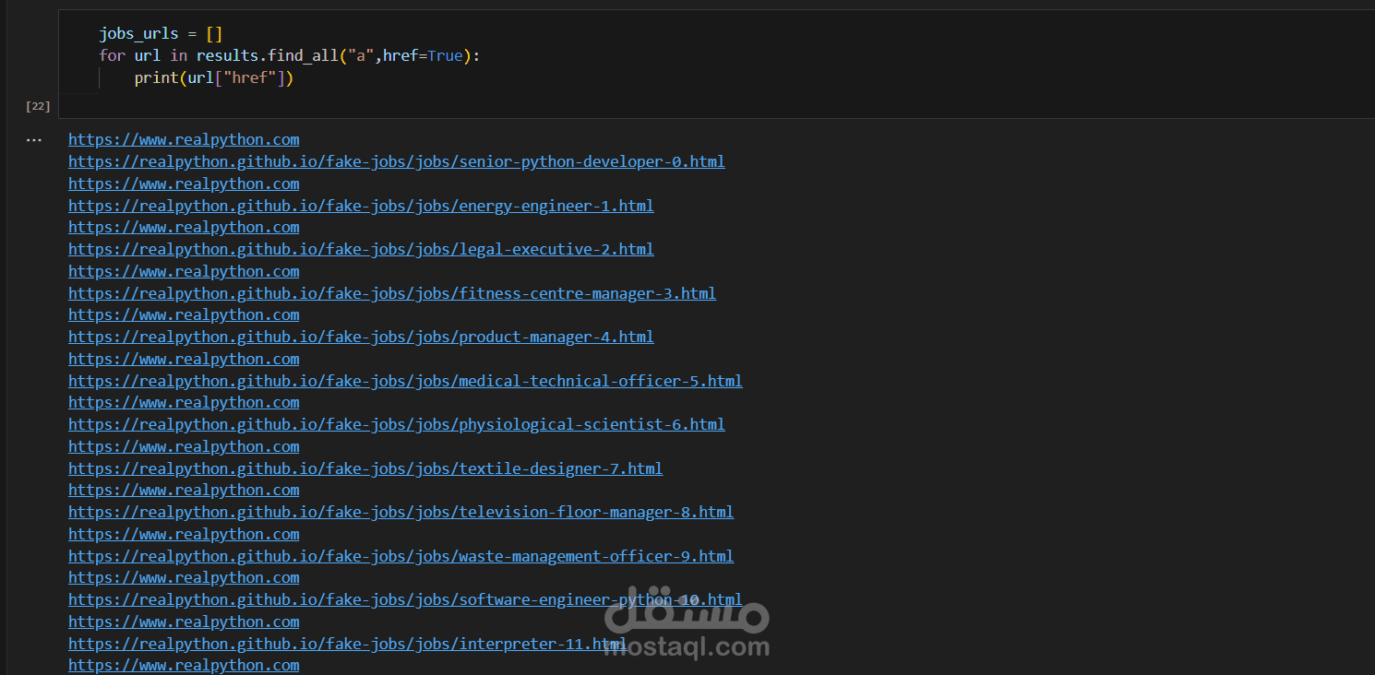Click the code line "jobs_urls = []"
This screenshot has width=1375, height=675.
161,34
